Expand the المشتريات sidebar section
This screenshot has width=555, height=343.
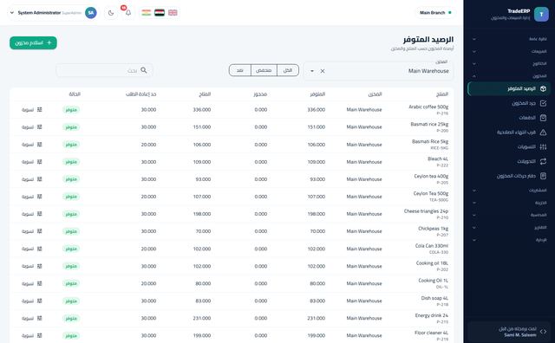pyautogui.click(x=510, y=191)
